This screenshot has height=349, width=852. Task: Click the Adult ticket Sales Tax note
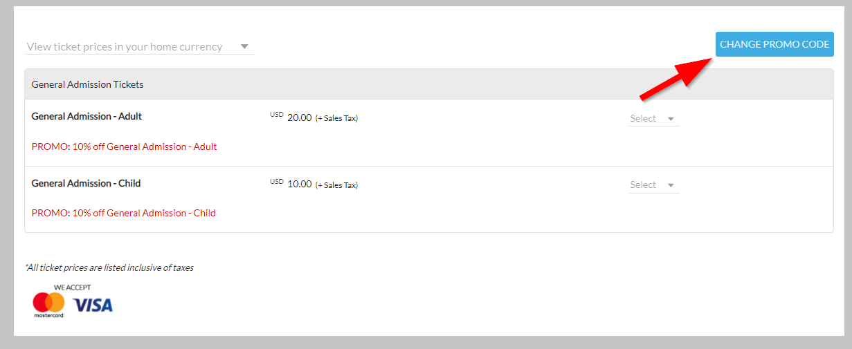tap(336, 118)
